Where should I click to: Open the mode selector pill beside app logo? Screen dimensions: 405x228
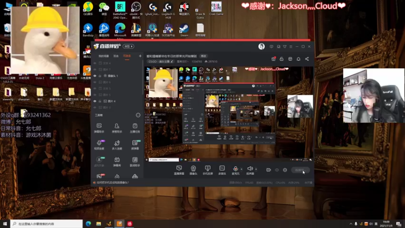tap(129, 46)
